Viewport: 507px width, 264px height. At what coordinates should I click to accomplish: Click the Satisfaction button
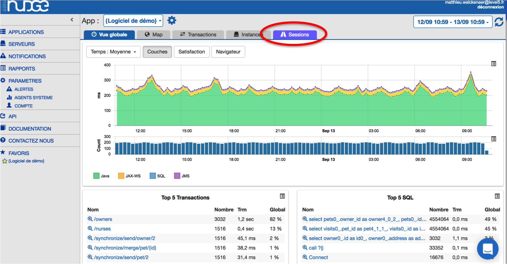coord(192,52)
